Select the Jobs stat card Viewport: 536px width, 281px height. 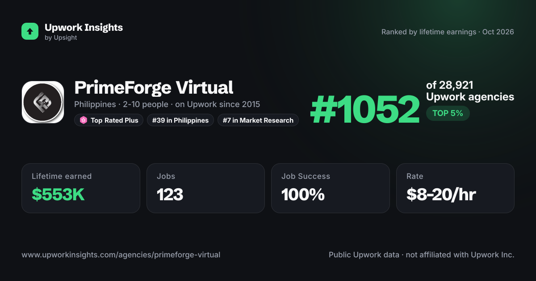205,188
